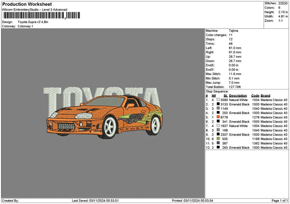Click the Colors count value
290x204 pixels.
click(x=279, y=8)
